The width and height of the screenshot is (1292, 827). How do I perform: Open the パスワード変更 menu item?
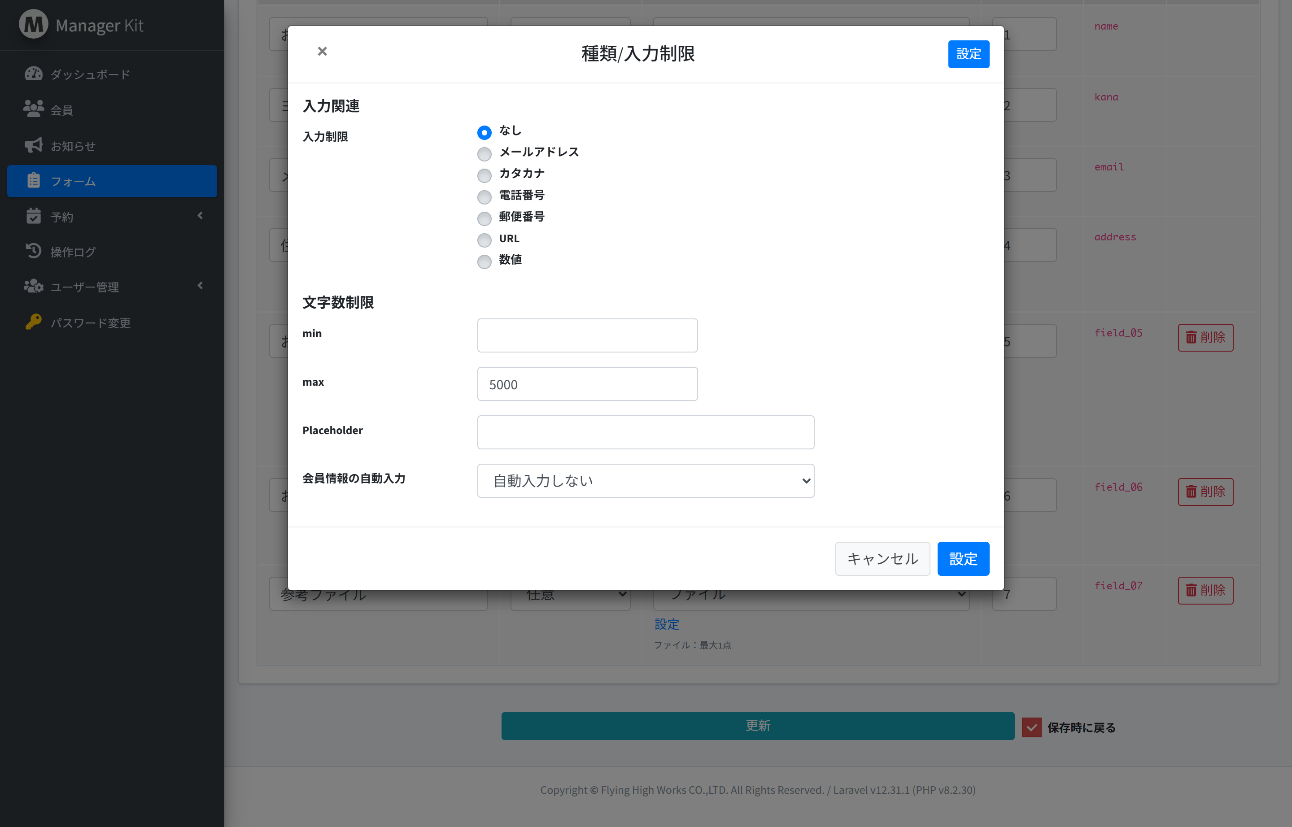pos(112,323)
